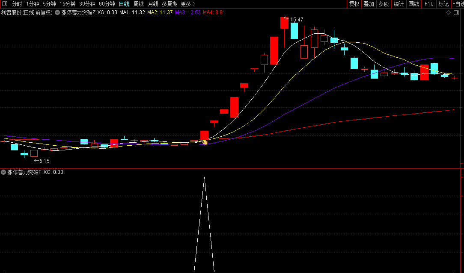Click the MA3: 12.53 value
This screenshot has width=464, height=273.
pyautogui.click(x=188, y=12)
